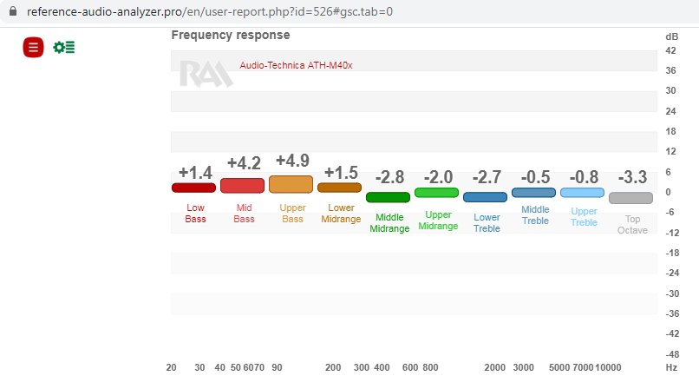
Task: Click the +4.2 value label
Action: tap(244, 163)
